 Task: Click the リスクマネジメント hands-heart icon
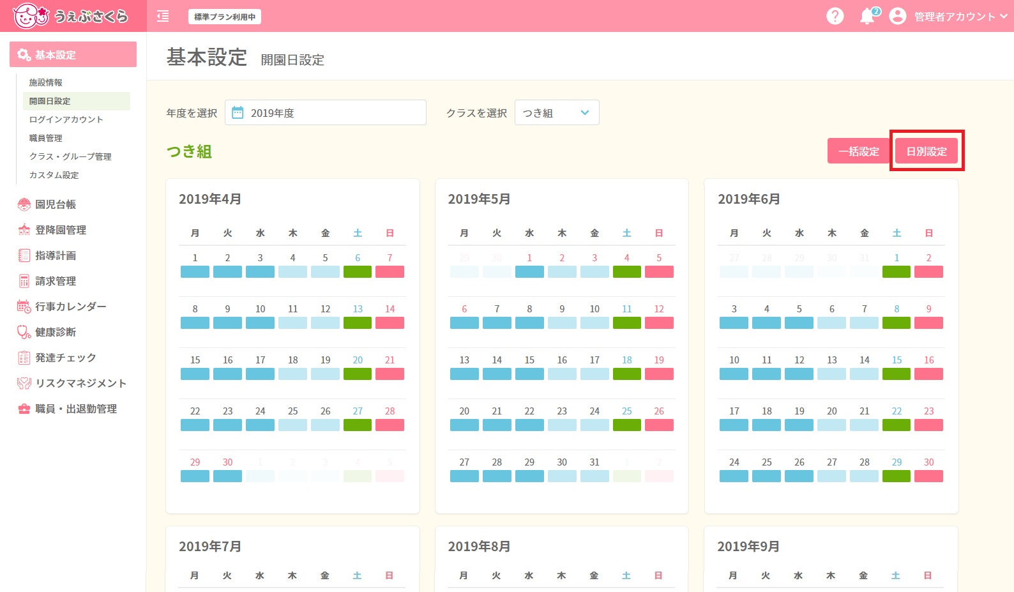point(24,383)
